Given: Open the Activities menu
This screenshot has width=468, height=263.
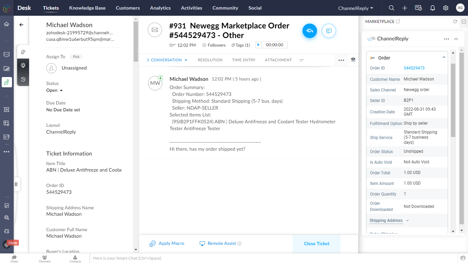Looking at the screenshot, I should coord(192,8).
